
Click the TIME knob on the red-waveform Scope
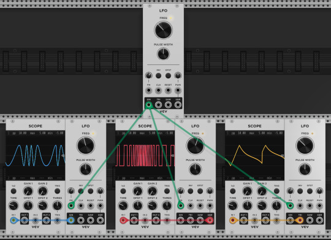(x=123, y=206)
